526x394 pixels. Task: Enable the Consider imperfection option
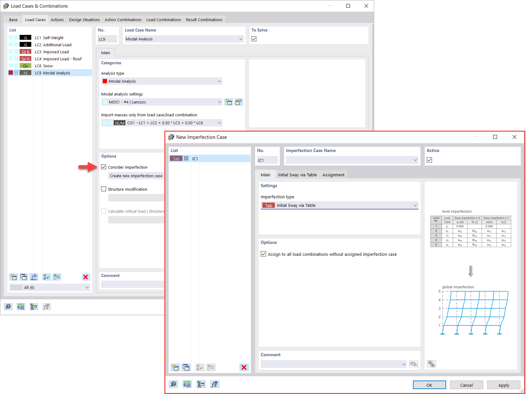[104, 167]
